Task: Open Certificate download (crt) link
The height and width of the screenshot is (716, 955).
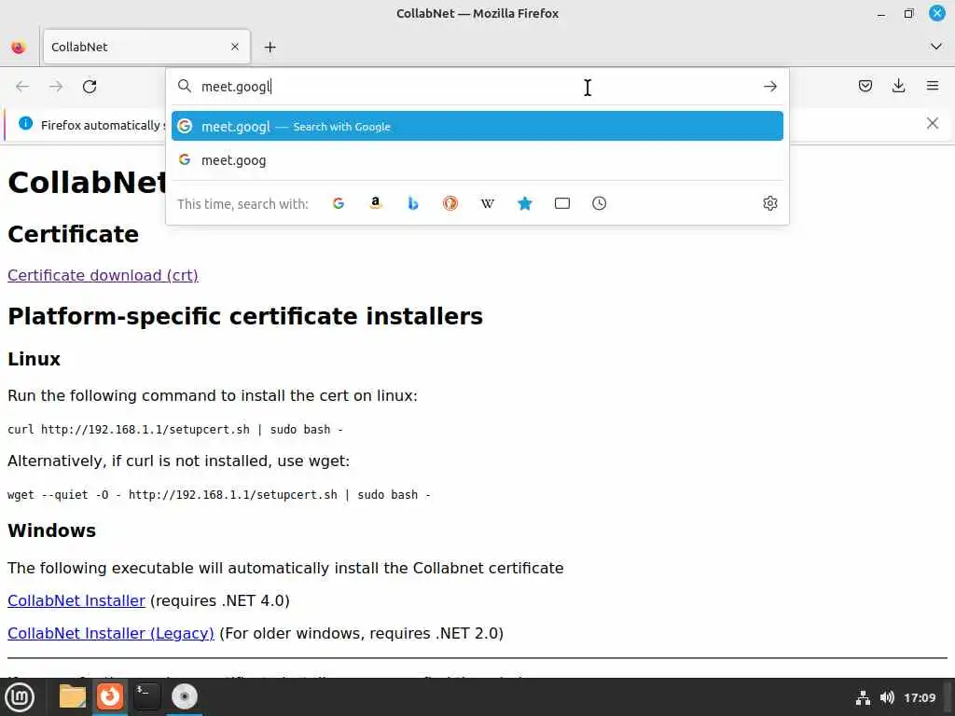Action: [x=103, y=275]
